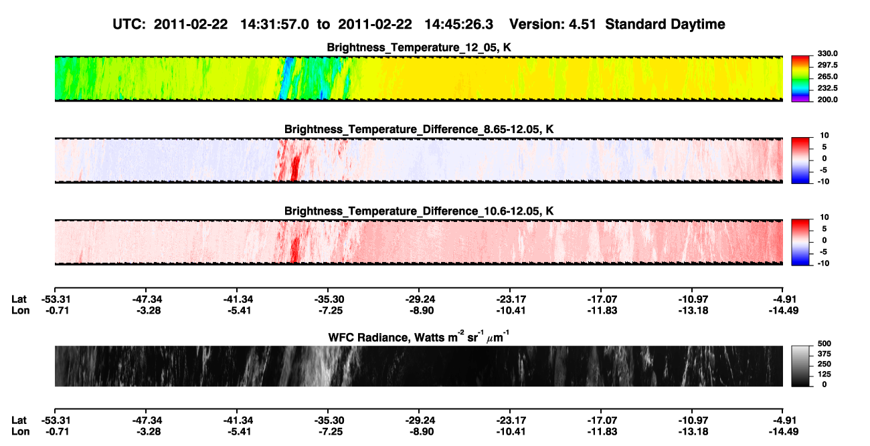Click the title 'Brightness_Temperature_12_05, K'
Image resolution: width=870 pixels, height=446 pixels.
coord(419,47)
